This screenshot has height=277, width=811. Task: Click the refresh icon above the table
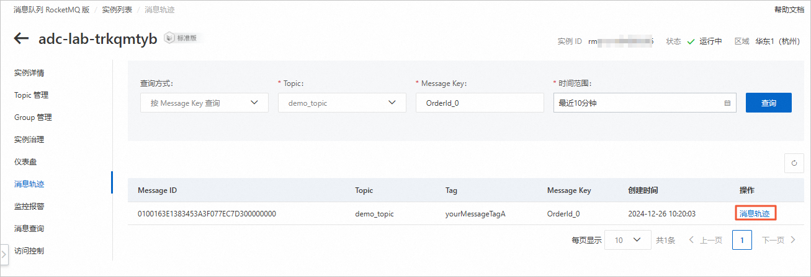[794, 163]
